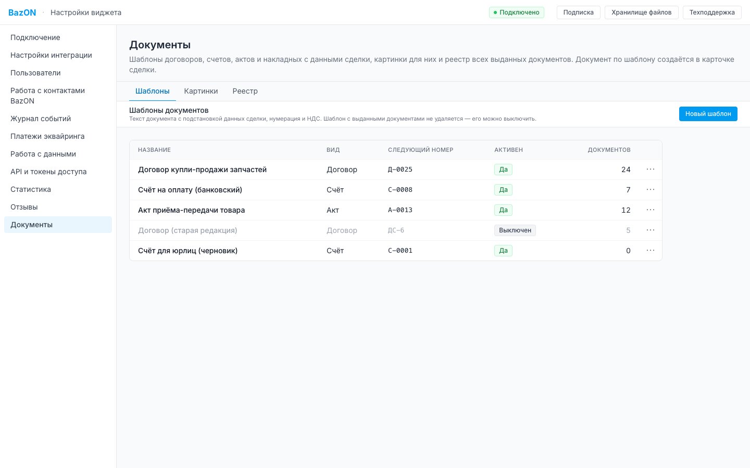
Task: Click document count 24
Action: coord(626,170)
